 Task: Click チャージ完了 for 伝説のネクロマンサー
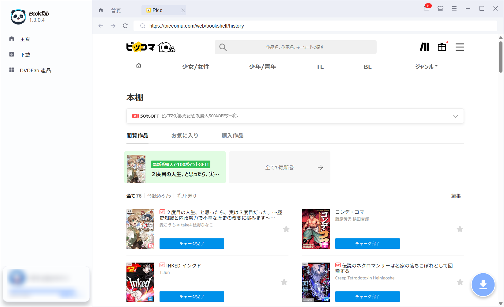(x=367, y=297)
